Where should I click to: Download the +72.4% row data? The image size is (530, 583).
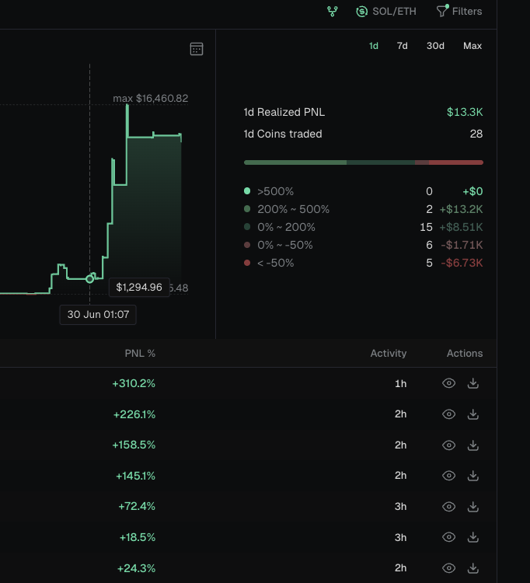click(472, 506)
